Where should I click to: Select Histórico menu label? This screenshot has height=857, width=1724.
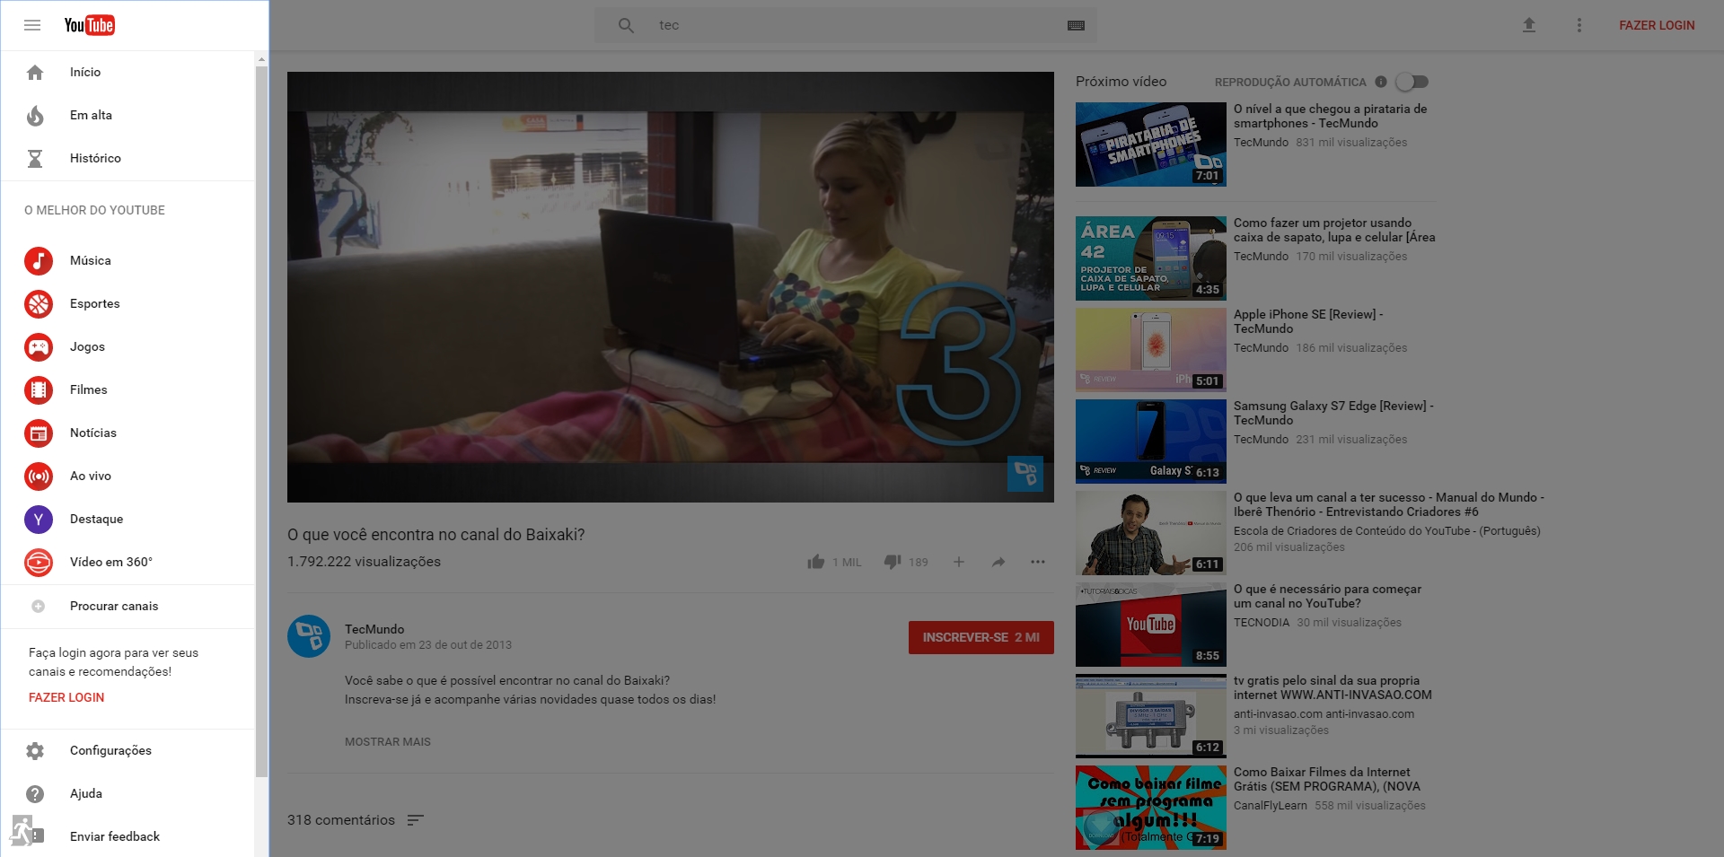point(95,158)
